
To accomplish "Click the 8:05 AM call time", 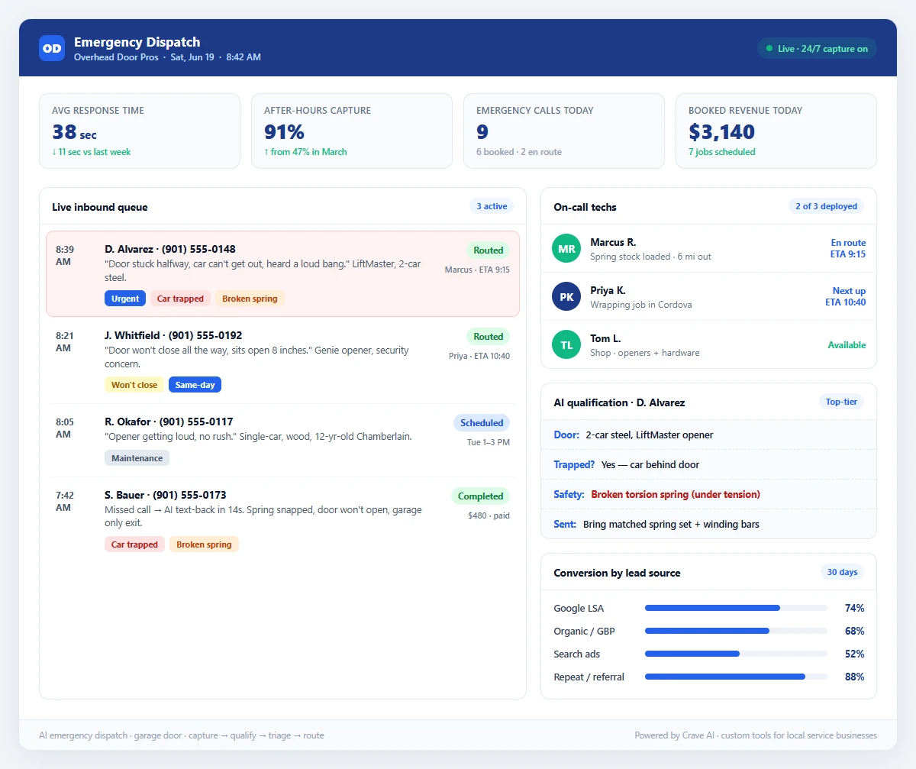I will [65, 428].
